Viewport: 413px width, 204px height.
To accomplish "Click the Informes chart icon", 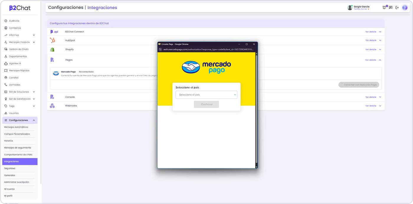I will [x=6, y=35].
